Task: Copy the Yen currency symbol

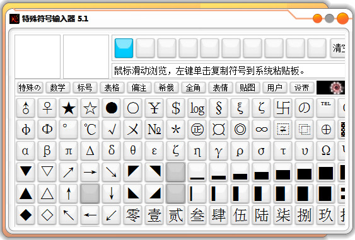Action: coord(154,108)
